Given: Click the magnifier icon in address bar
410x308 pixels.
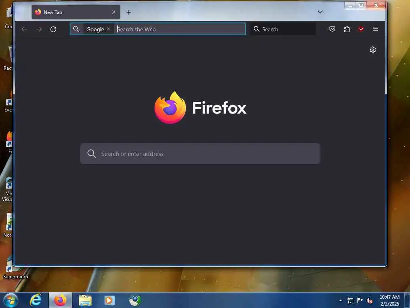Looking at the screenshot, I should click(x=76, y=29).
